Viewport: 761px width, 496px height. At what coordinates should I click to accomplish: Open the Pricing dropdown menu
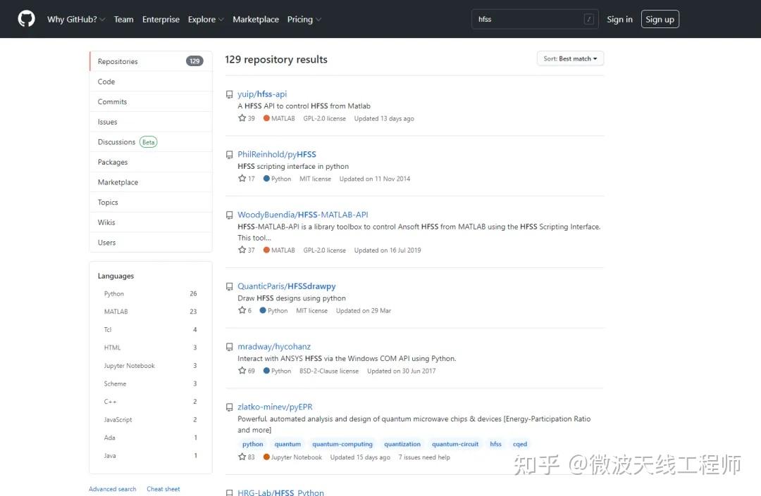click(304, 20)
